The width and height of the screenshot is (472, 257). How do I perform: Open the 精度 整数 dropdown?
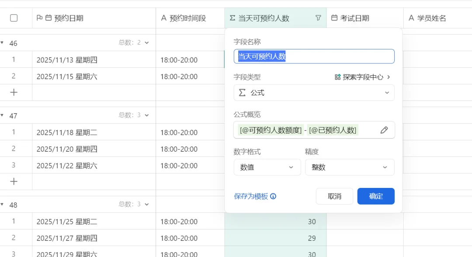point(350,167)
